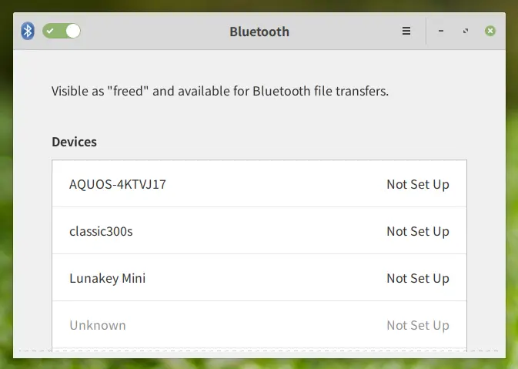The height and width of the screenshot is (369, 518).
Task: Click the Bluetooth window title
Action: (259, 32)
